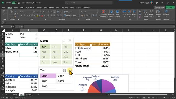Switch to the Table sheet tab
176x99 pixels.
[x=15, y=95]
